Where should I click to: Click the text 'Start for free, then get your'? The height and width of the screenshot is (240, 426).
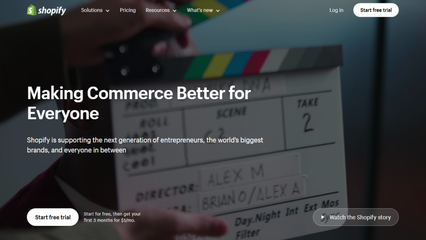click(x=112, y=214)
